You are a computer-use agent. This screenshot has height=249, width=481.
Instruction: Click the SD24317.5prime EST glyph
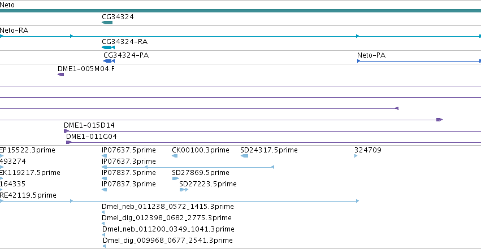point(244,156)
